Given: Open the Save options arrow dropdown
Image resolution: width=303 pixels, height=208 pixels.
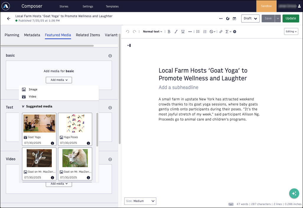Looking at the screenshot, I should (x=278, y=19).
